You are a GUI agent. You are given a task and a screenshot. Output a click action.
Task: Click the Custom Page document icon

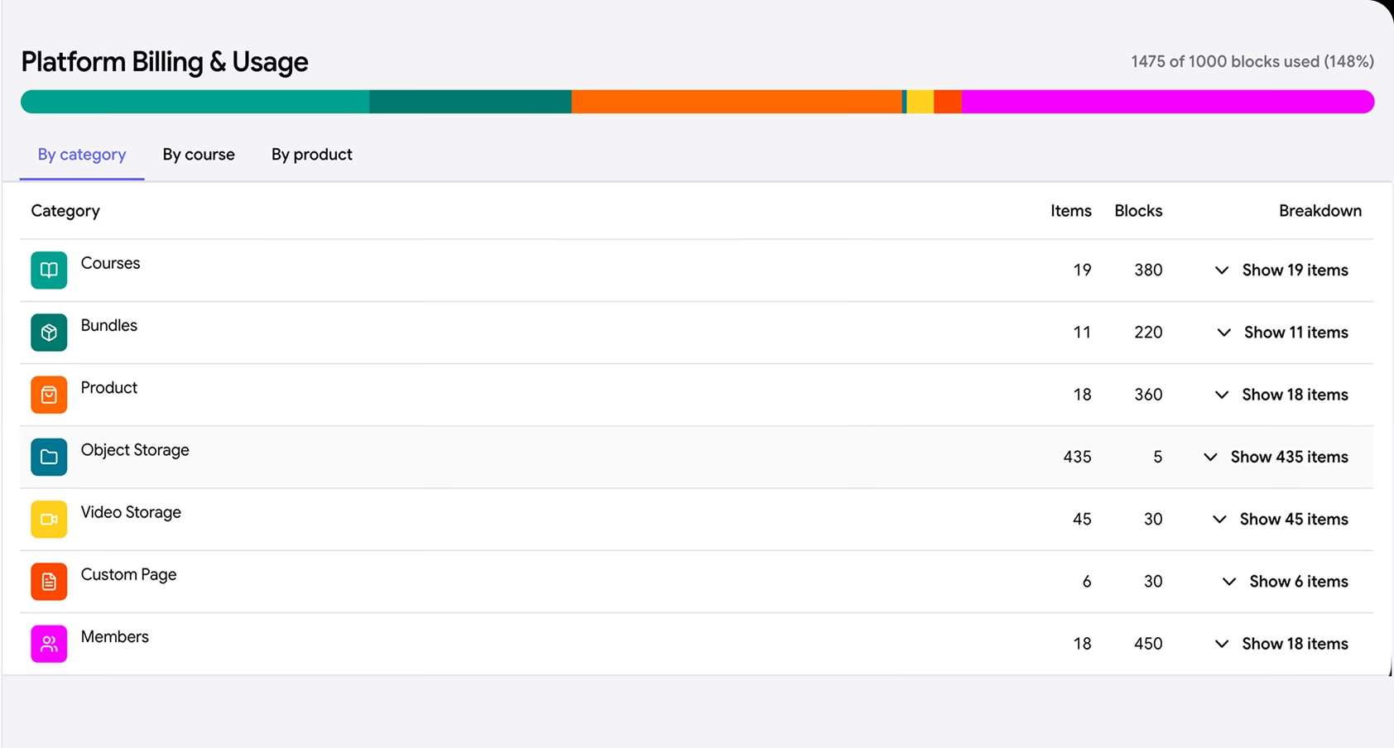pos(49,582)
